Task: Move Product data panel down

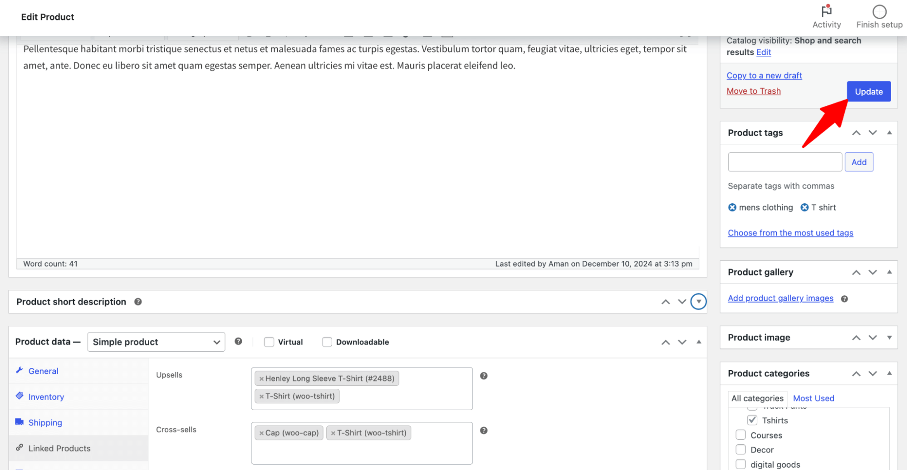Action: 682,342
